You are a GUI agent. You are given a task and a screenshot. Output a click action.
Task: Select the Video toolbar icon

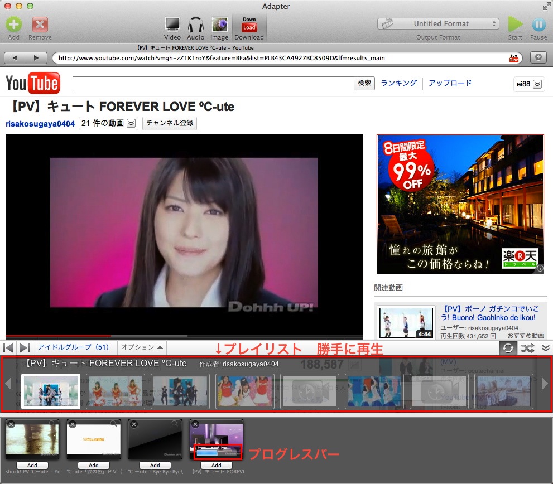(x=172, y=25)
